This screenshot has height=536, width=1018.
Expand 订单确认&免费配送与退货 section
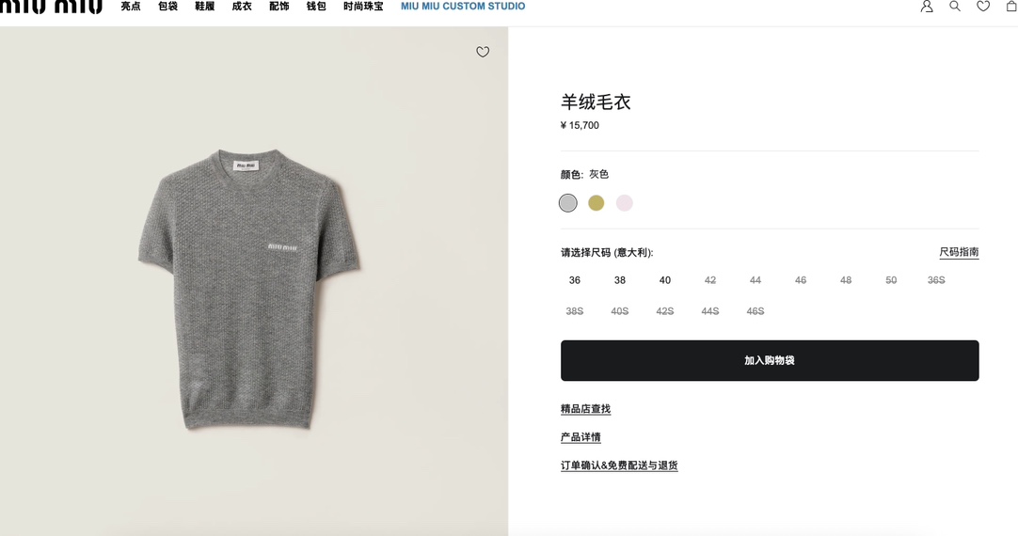point(619,465)
